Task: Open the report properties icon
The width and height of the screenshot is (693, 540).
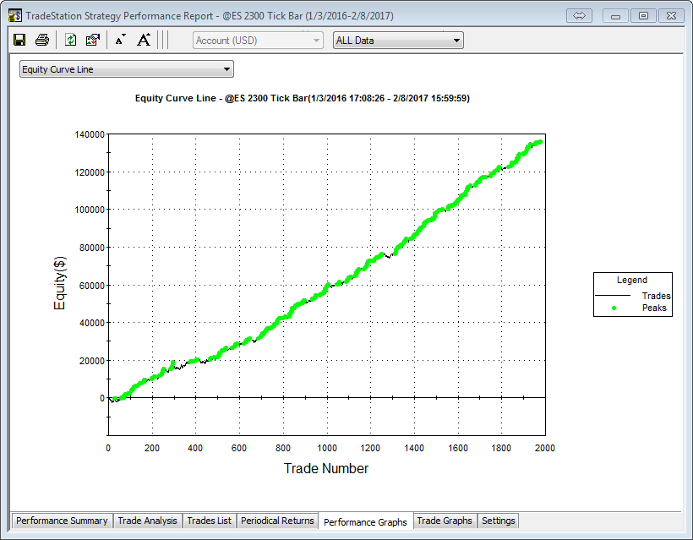Action: [93, 40]
